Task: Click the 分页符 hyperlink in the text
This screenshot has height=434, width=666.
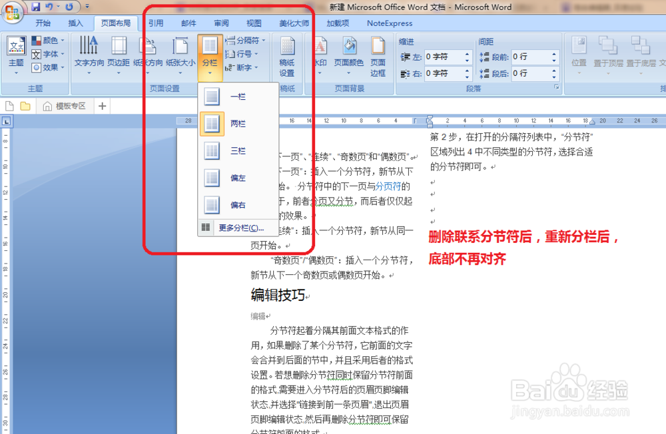Action: (388, 186)
